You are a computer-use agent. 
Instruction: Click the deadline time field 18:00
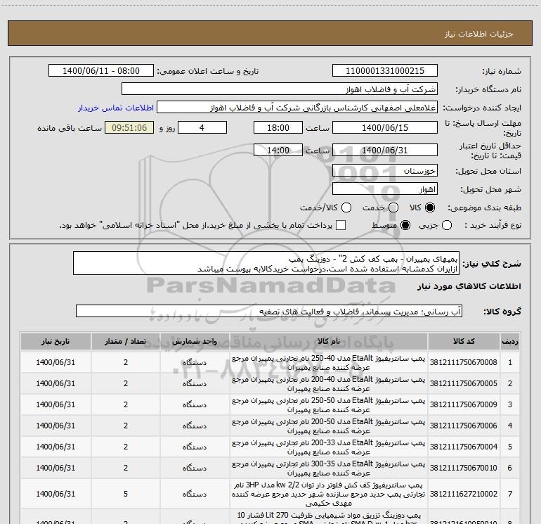(x=278, y=127)
